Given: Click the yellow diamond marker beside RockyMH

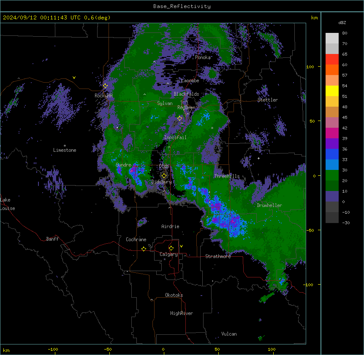Looking at the screenshot, I should pos(106,86).
